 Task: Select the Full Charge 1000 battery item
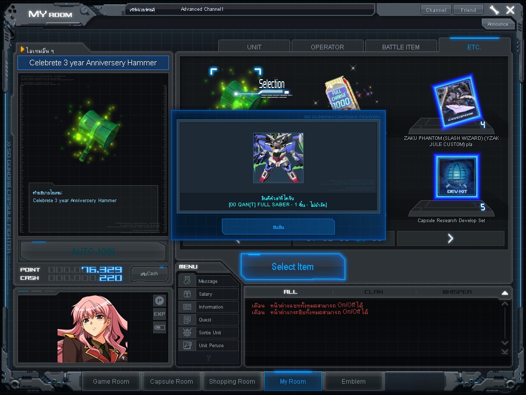point(342,94)
